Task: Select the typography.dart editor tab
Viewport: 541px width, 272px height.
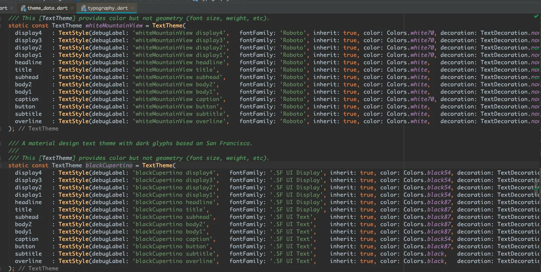Action: pyautogui.click(x=108, y=8)
